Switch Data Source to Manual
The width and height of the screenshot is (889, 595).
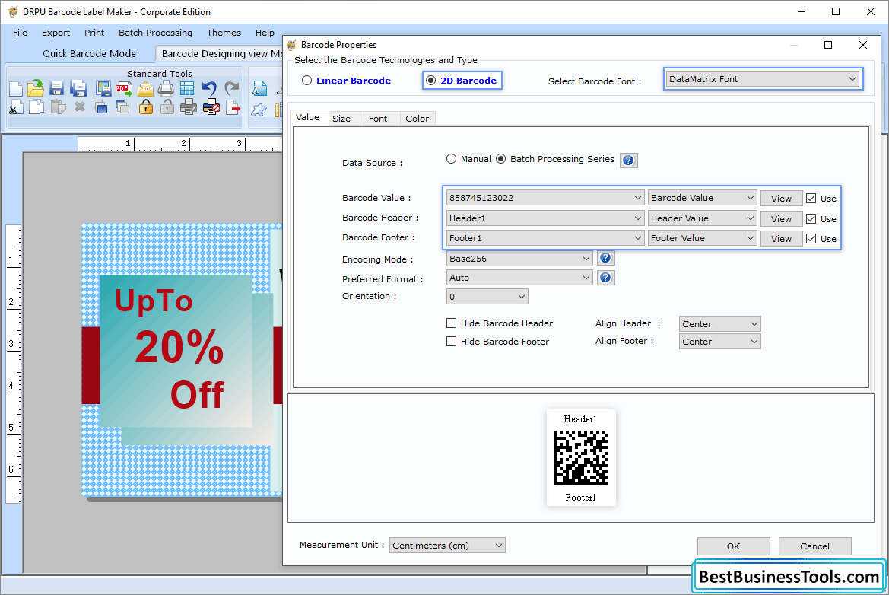click(x=452, y=159)
